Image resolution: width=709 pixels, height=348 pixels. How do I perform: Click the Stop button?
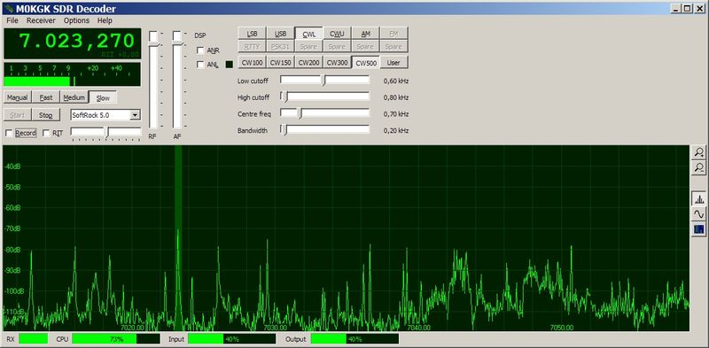pos(46,115)
